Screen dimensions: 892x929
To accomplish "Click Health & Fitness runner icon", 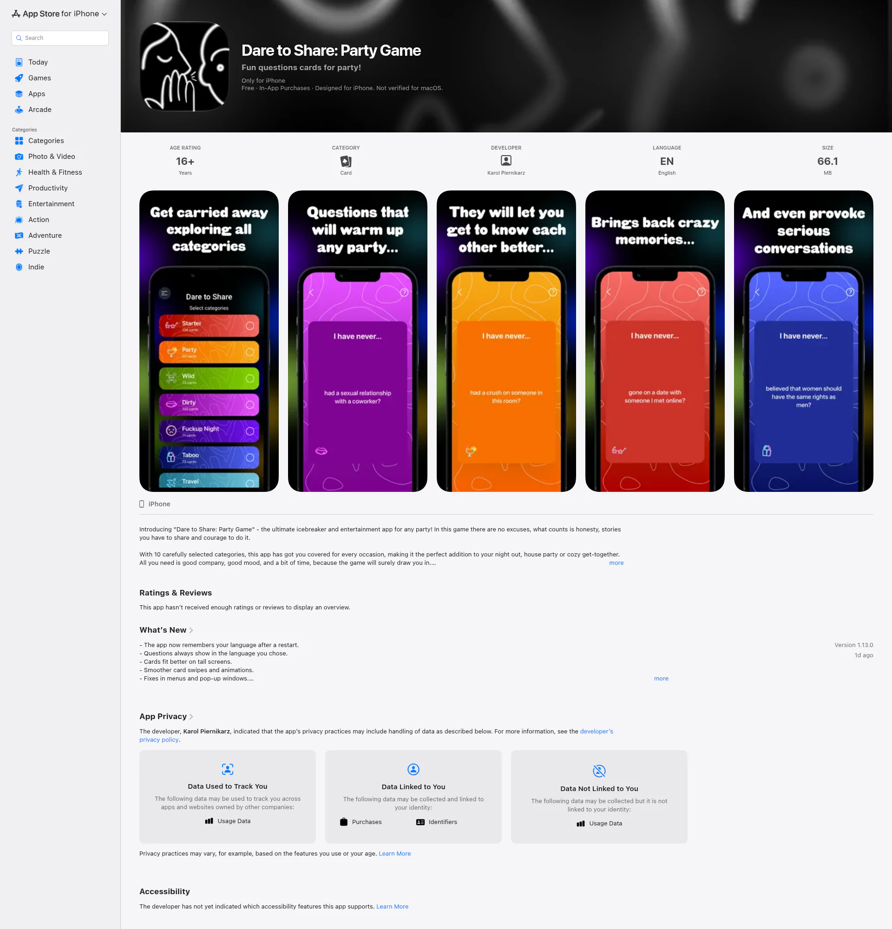I will tap(19, 172).
